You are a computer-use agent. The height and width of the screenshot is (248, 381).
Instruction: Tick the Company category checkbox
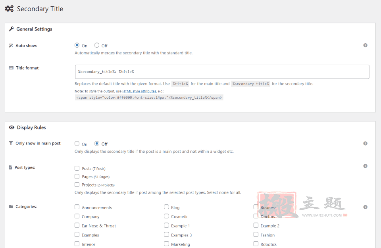(x=77, y=216)
